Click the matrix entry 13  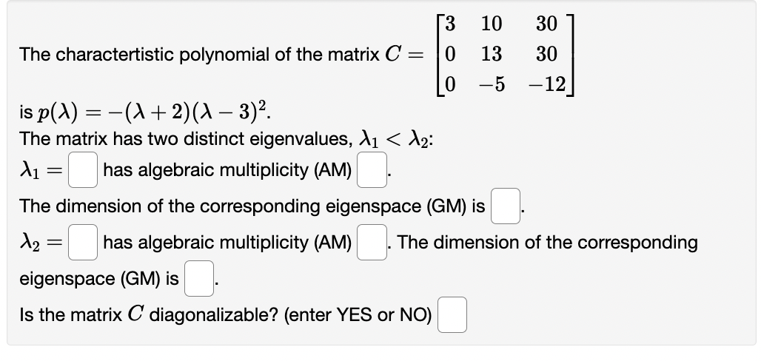[492, 54]
